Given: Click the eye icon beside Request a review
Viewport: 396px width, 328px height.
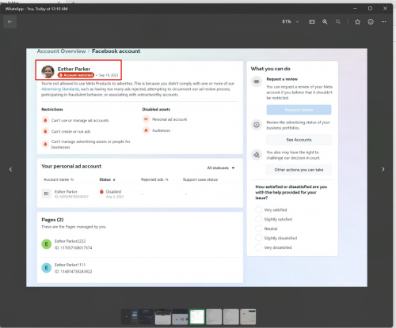Looking at the screenshot, I should tap(257, 81).
